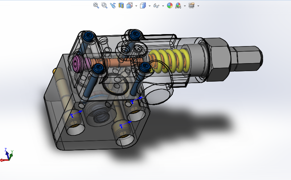Viewport: 291px width, 180px height.
Task: Click the red X axis of the triad
Action: click(x=4, y=160)
